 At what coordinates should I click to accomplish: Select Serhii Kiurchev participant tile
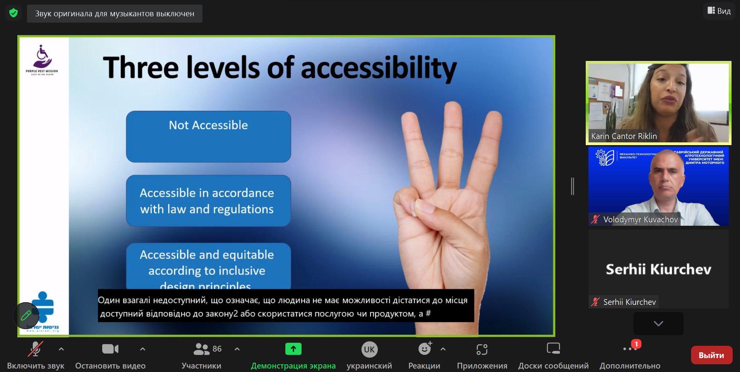(x=658, y=269)
